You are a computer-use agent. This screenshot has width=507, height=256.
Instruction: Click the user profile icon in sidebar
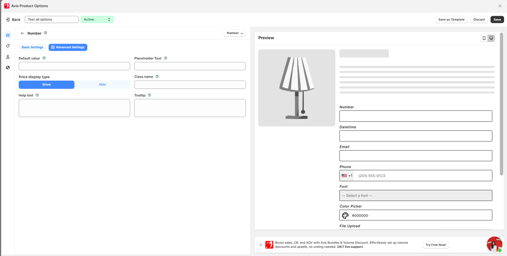(x=8, y=57)
